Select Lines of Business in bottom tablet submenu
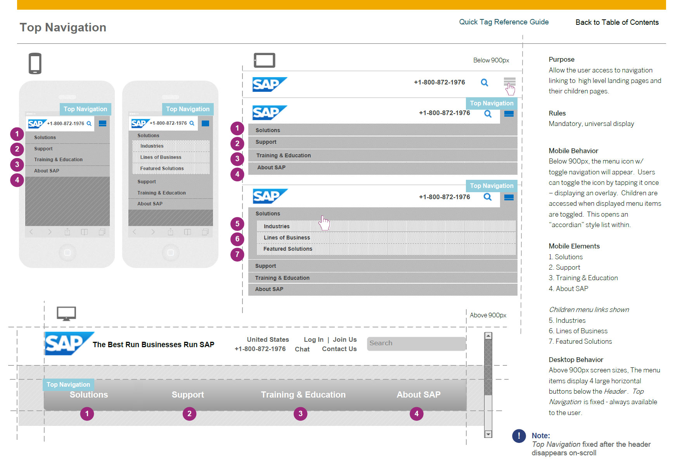 386,238
